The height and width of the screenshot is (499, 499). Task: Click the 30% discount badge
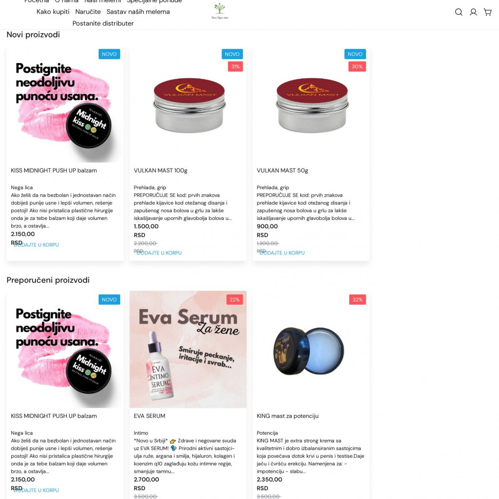coord(357,67)
